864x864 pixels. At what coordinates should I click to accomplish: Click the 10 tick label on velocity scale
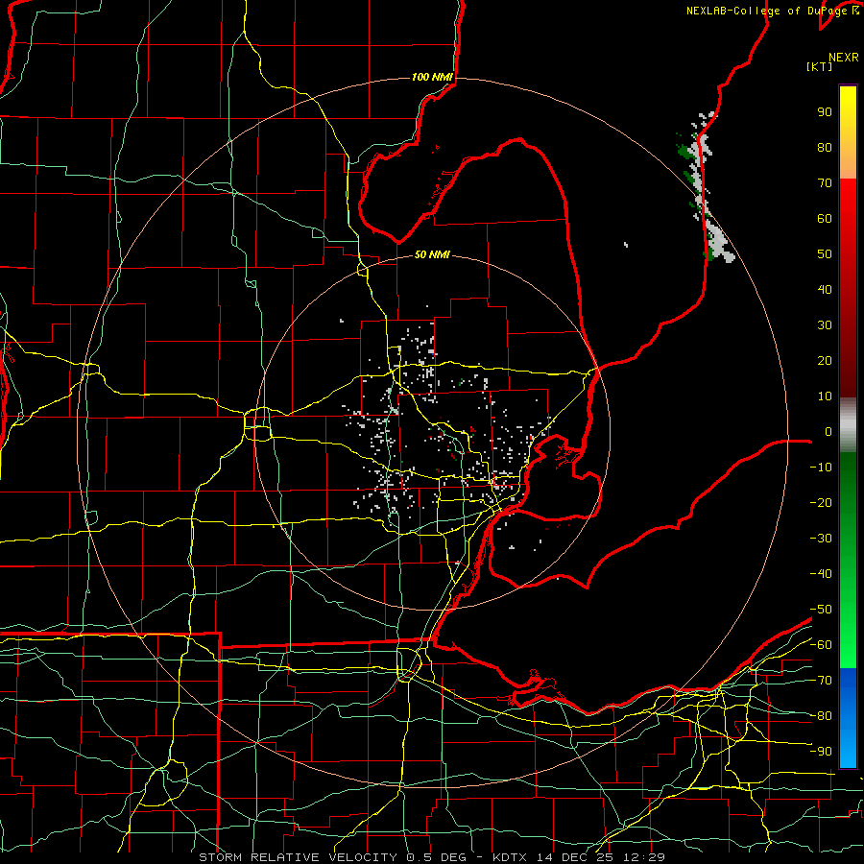825,396
